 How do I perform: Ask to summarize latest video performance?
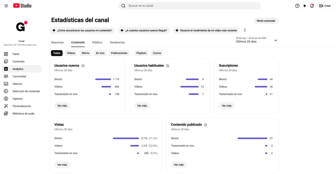click(206, 30)
